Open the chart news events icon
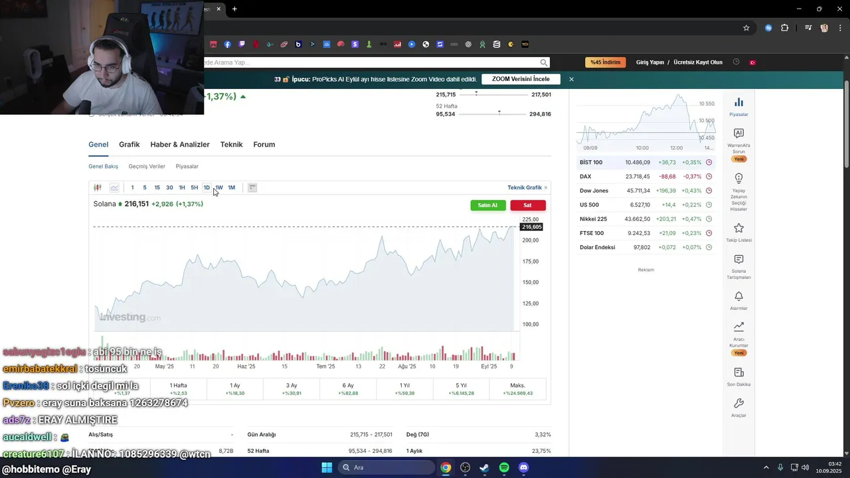The width and height of the screenshot is (850, 478). tap(252, 188)
